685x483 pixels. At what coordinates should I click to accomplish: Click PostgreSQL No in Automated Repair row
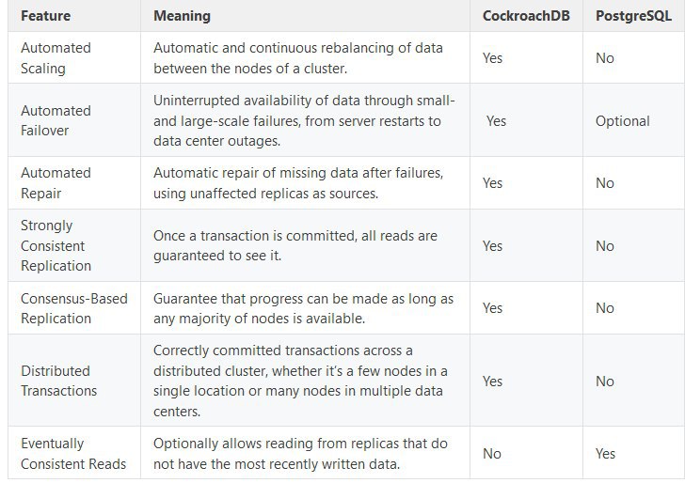[605, 183]
